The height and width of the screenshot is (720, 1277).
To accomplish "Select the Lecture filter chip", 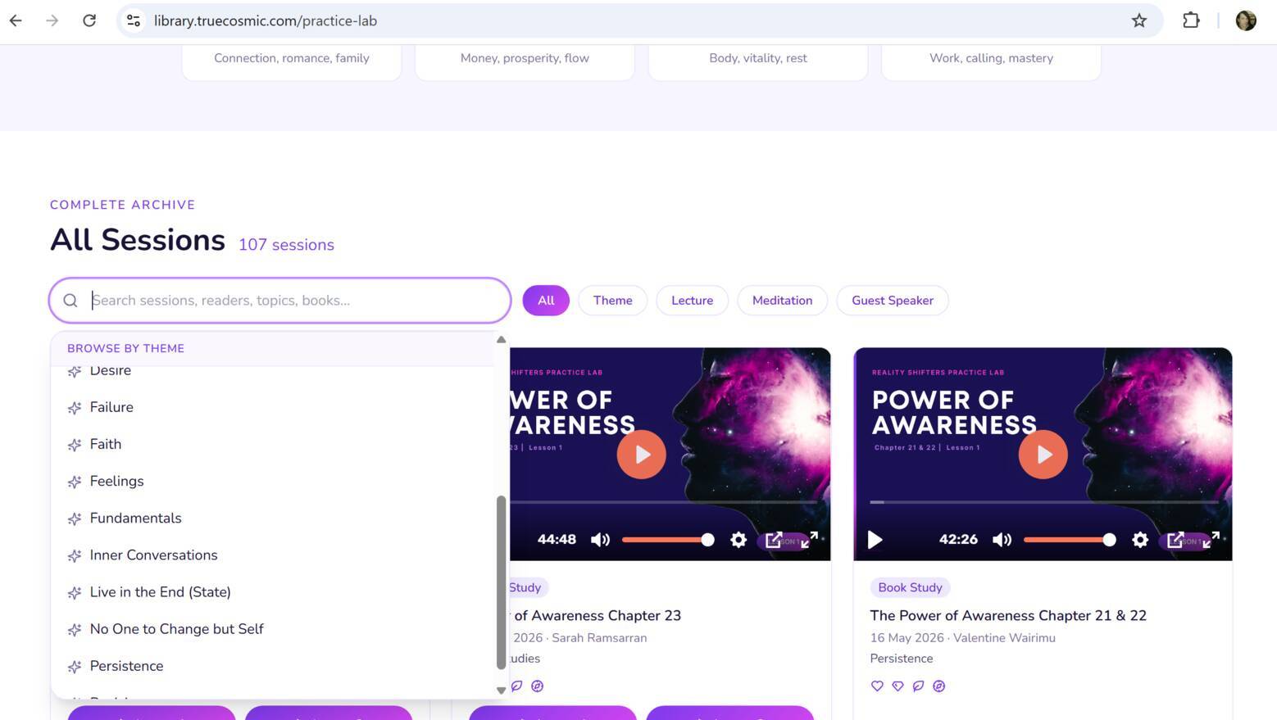I will (693, 301).
